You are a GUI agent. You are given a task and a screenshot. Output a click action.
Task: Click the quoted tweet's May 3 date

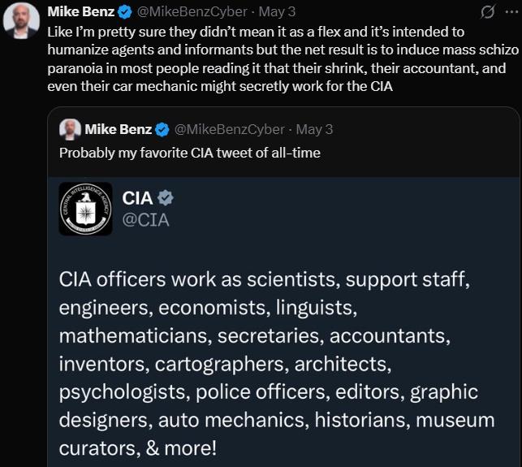[x=314, y=129]
